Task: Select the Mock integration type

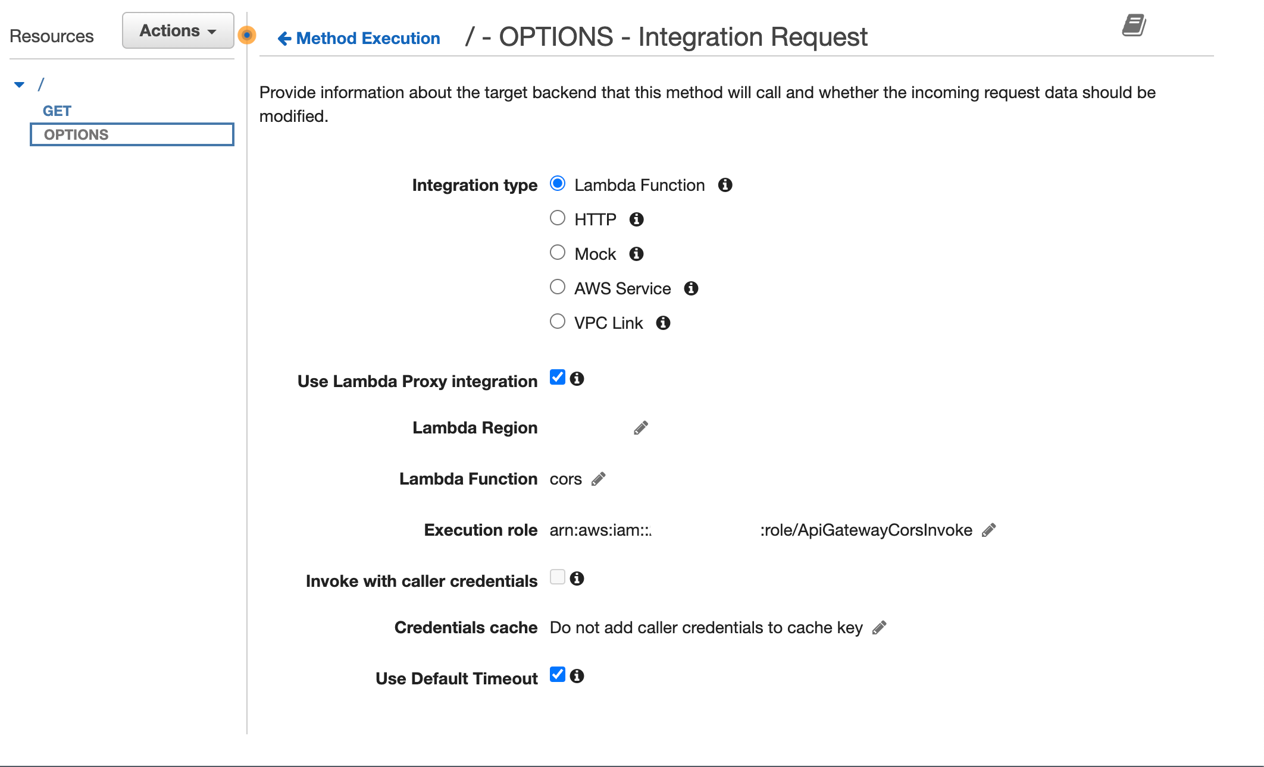Action: [x=558, y=252]
